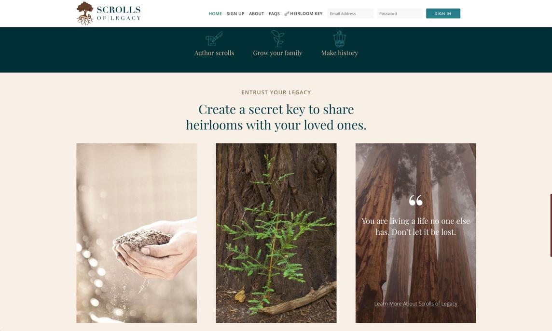Open the FAQs menu item
The image size is (552, 331).
click(x=274, y=13)
